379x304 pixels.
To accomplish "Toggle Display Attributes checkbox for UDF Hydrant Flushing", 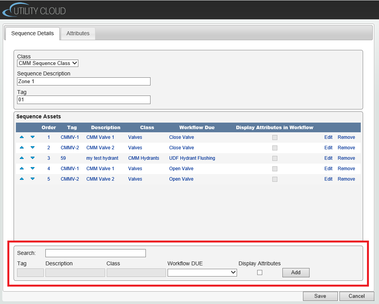I will pyautogui.click(x=275, y=158).
